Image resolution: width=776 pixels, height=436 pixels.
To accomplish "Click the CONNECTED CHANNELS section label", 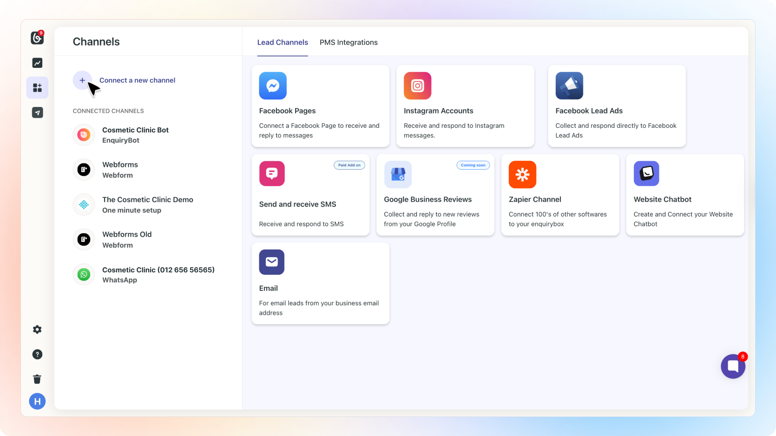I will click(108, 111).
